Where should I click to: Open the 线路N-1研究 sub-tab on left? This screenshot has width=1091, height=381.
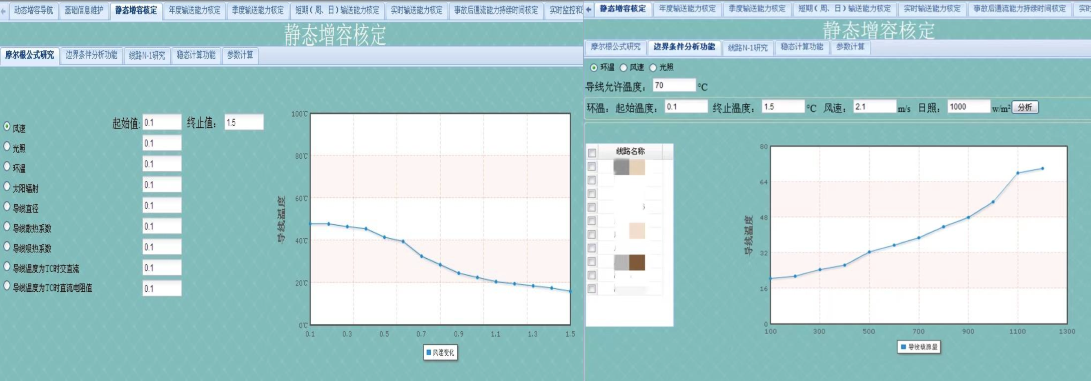tap(147, 55)
